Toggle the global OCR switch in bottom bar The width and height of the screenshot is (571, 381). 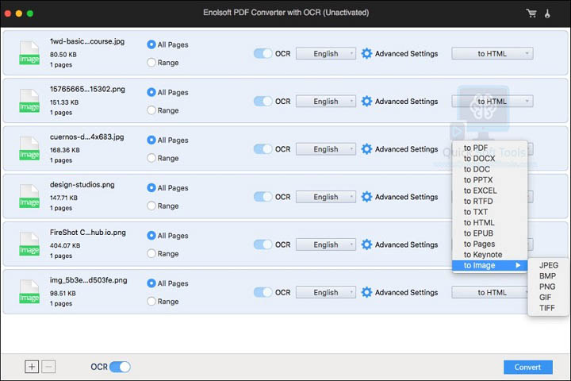pos(120,367)
